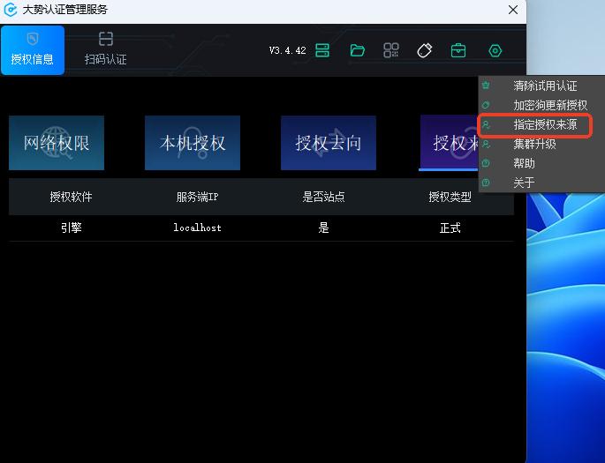Click icon beside 清除试用认证

pyautogui.click(x=486, y=86)
